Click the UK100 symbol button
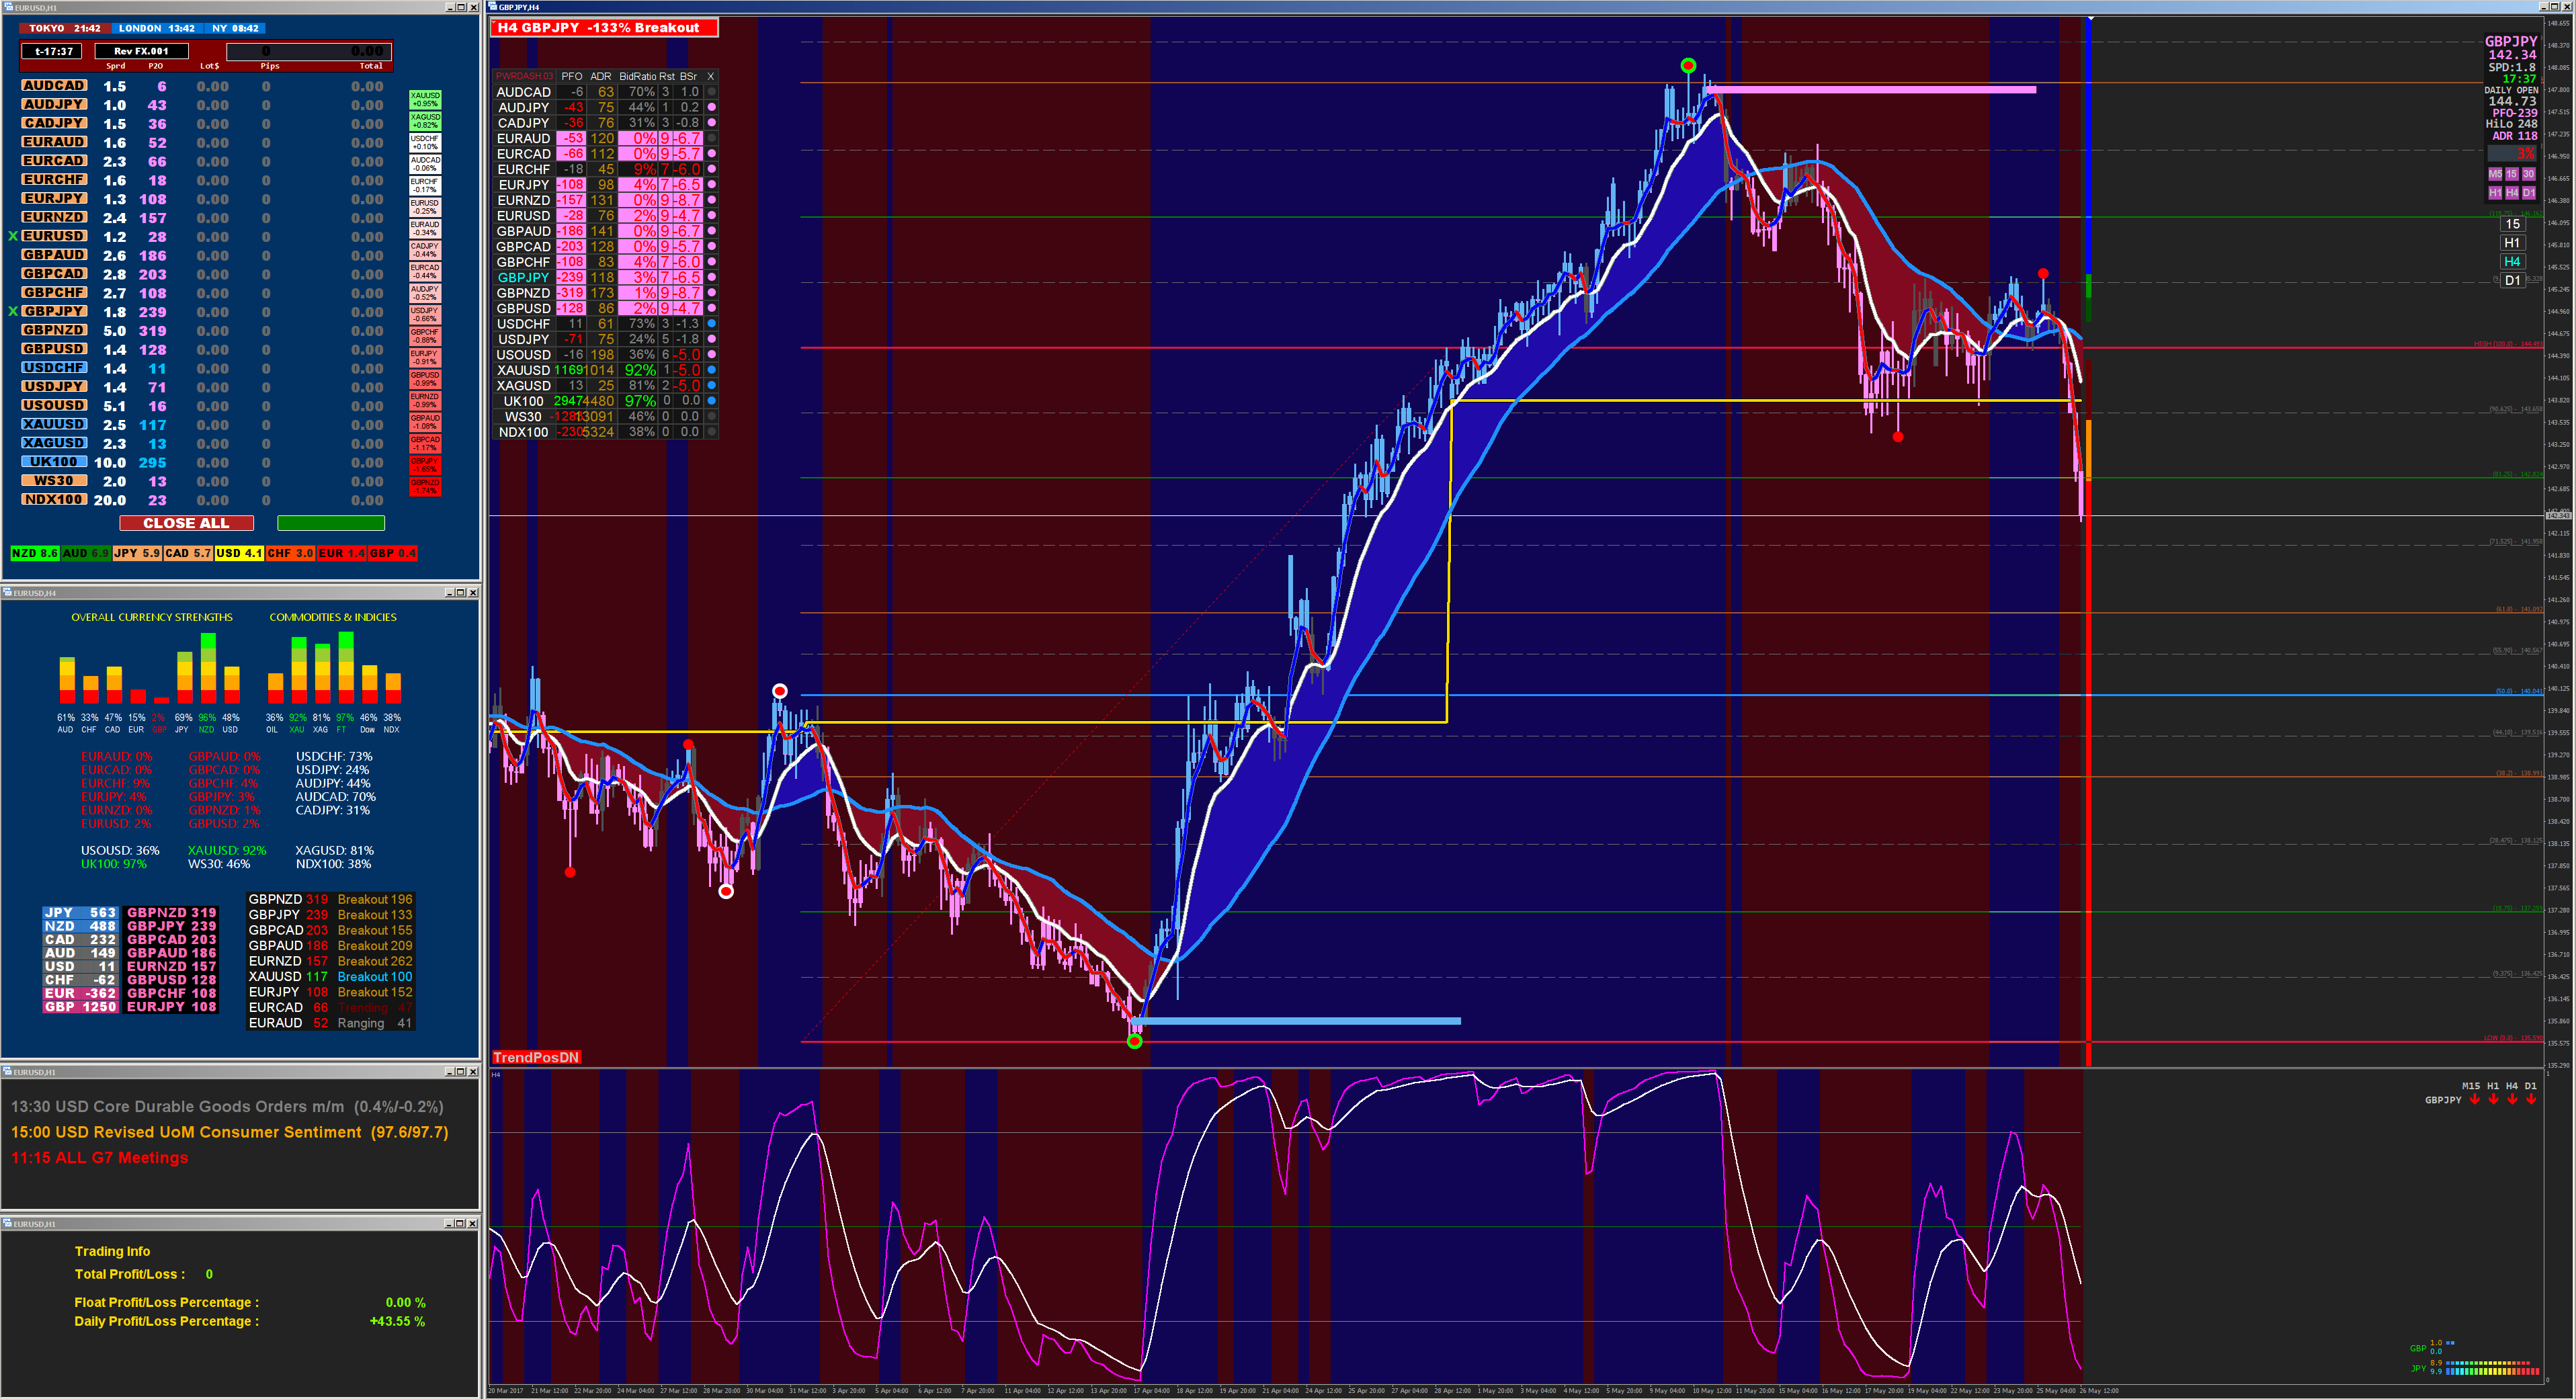 tap(54, 462)
